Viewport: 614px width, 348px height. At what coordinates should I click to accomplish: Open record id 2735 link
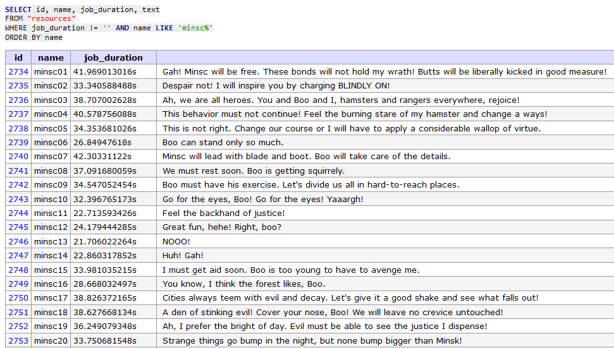(18, 86)
